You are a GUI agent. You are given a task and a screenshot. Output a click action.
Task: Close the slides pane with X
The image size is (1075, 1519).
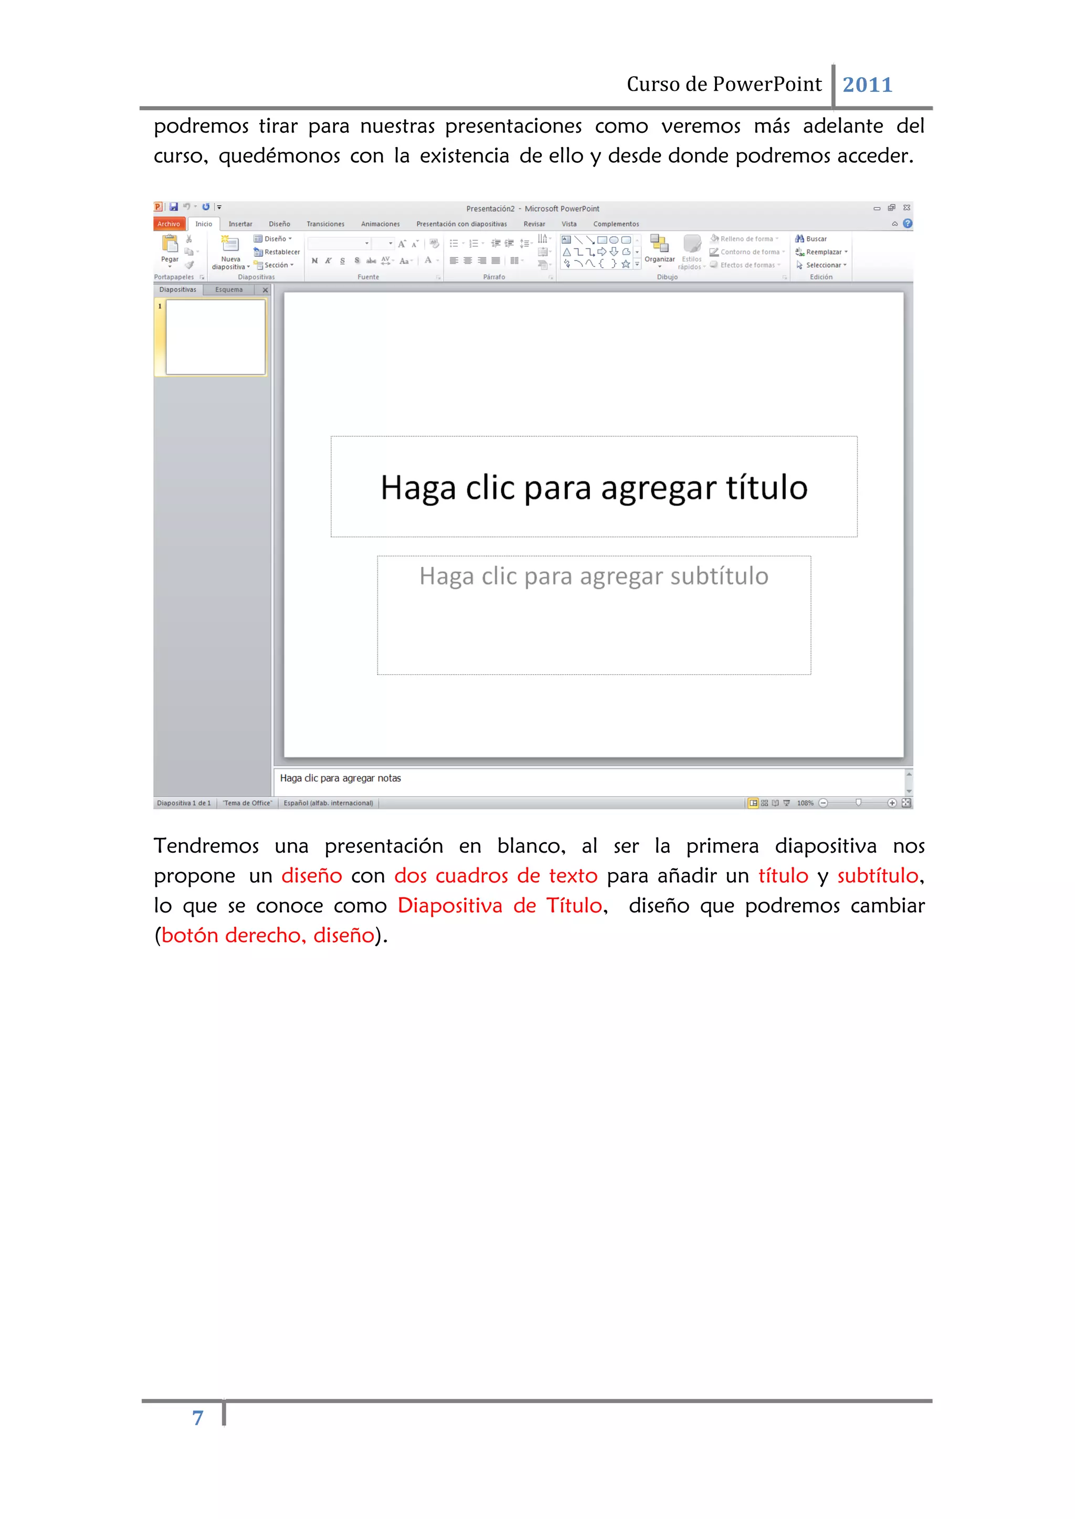click(266, 290)
